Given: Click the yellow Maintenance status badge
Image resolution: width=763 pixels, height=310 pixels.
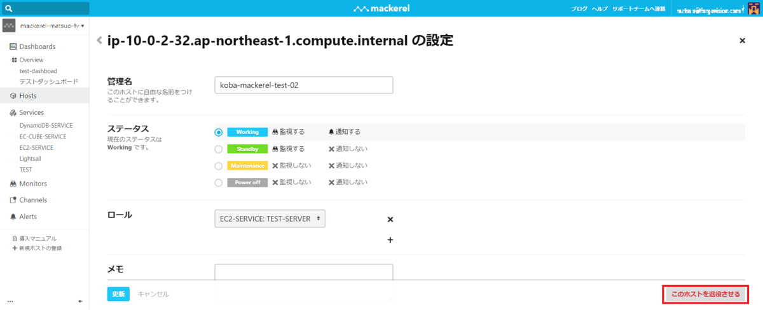Looking at the screenshot, I should [247, 166].
